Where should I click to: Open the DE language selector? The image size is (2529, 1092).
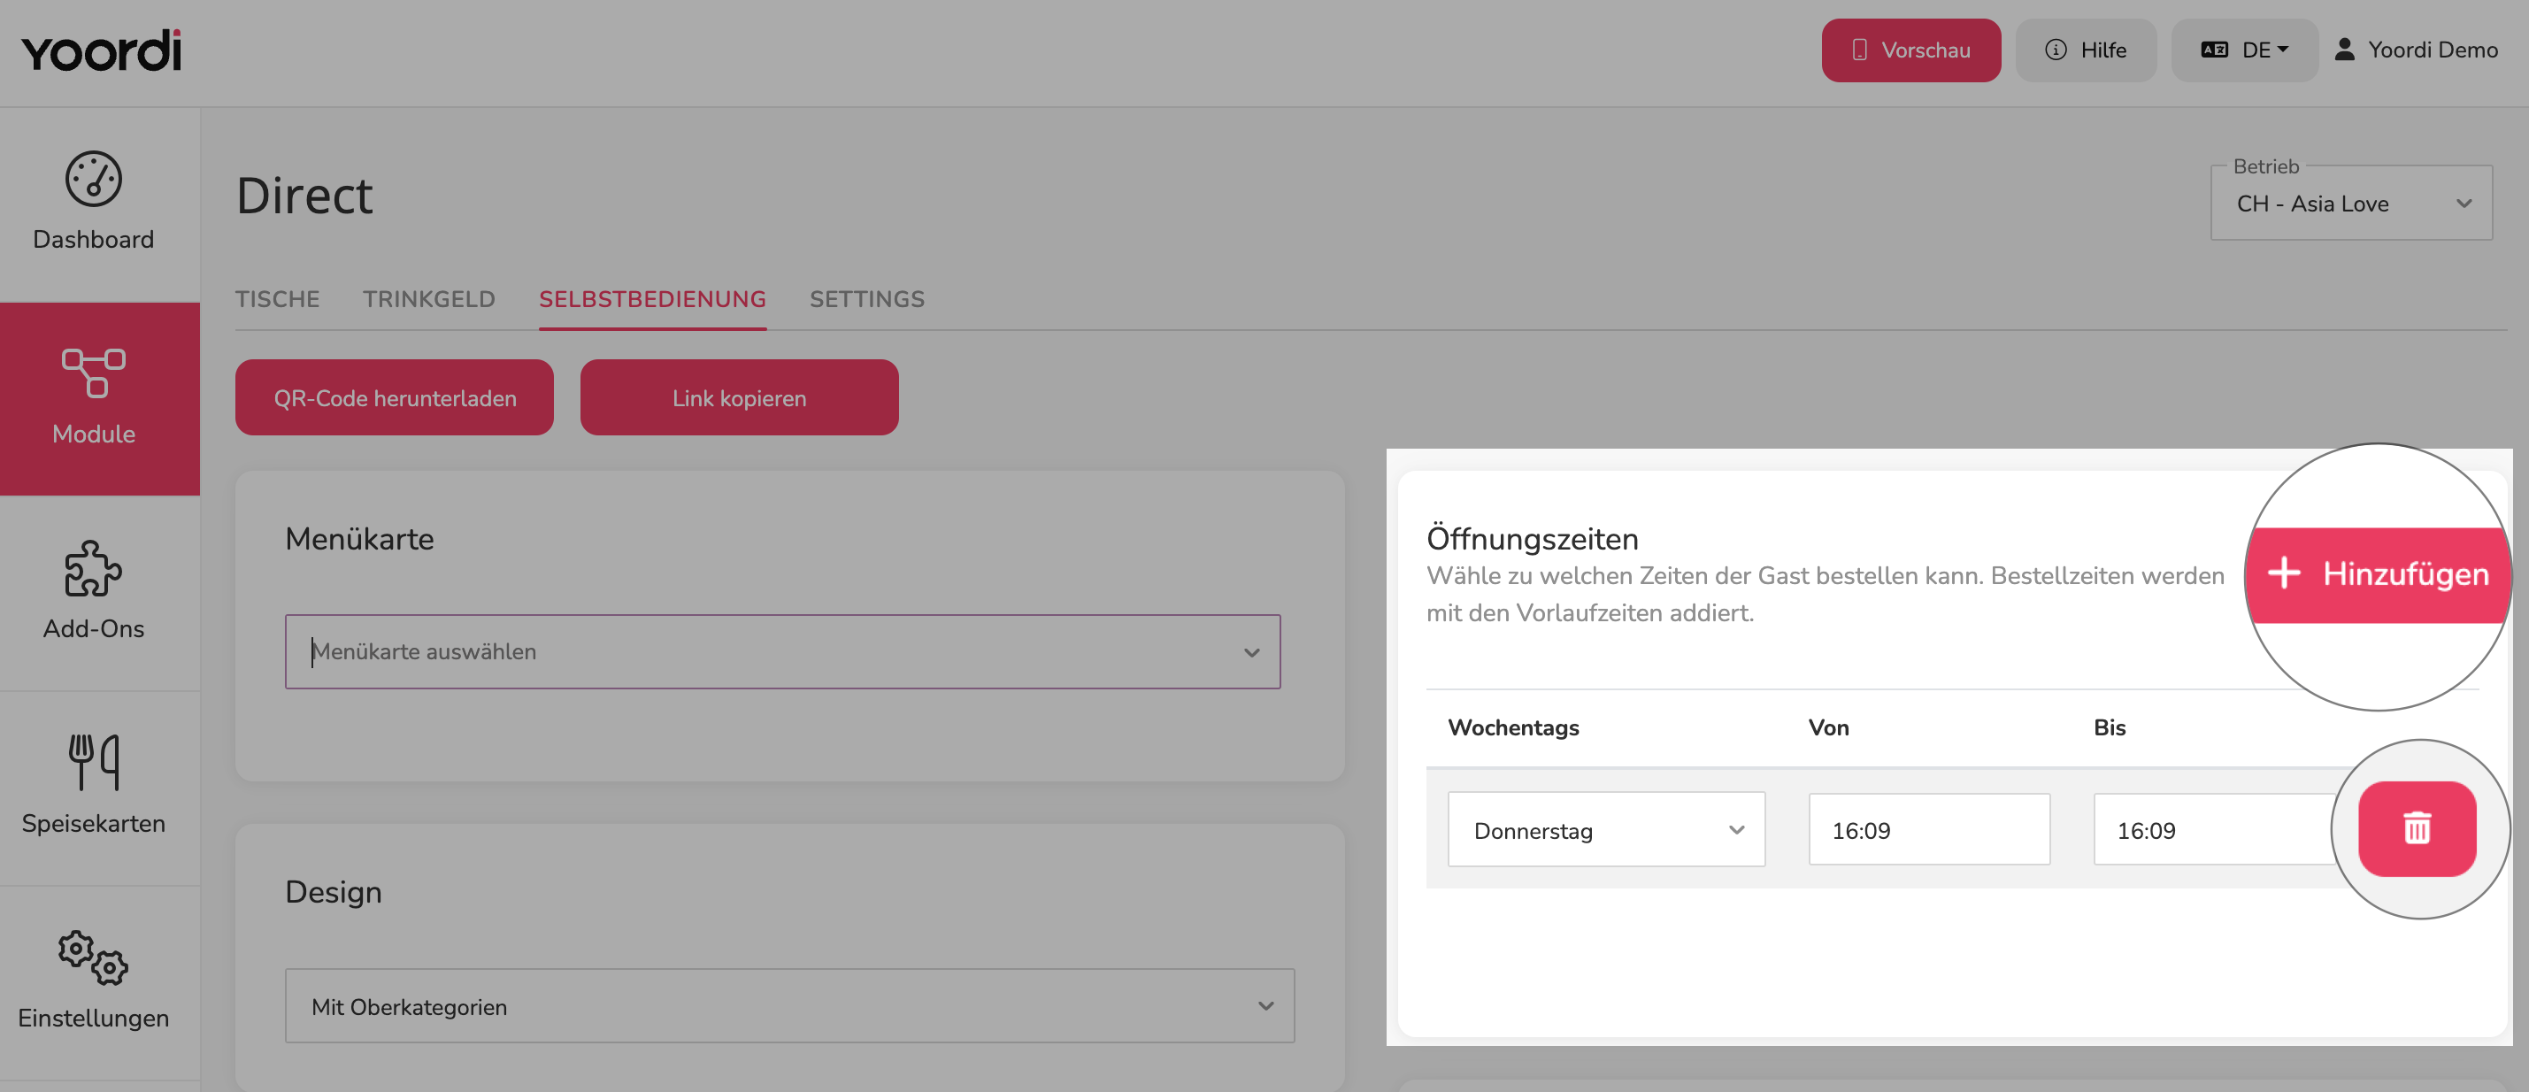(2244, 50)
